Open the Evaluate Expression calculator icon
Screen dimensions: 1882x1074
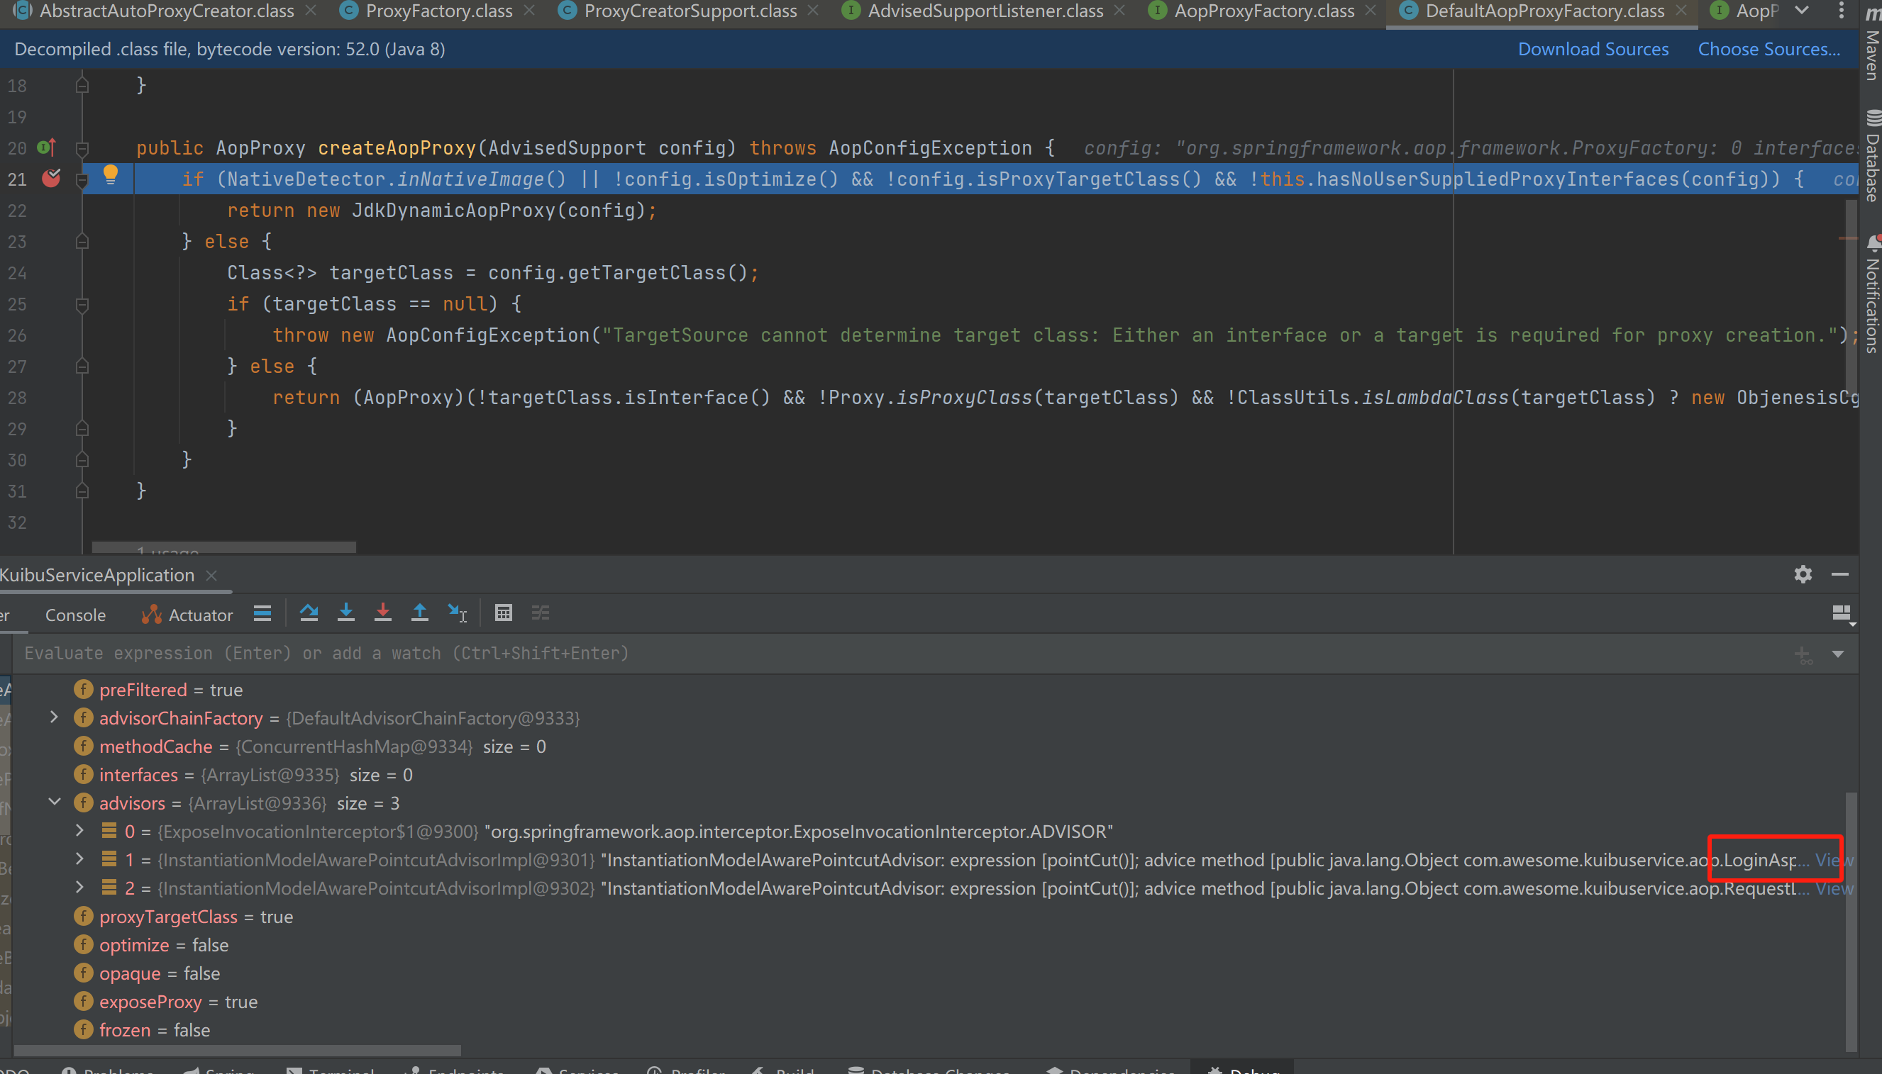click(x=504, y=613)
